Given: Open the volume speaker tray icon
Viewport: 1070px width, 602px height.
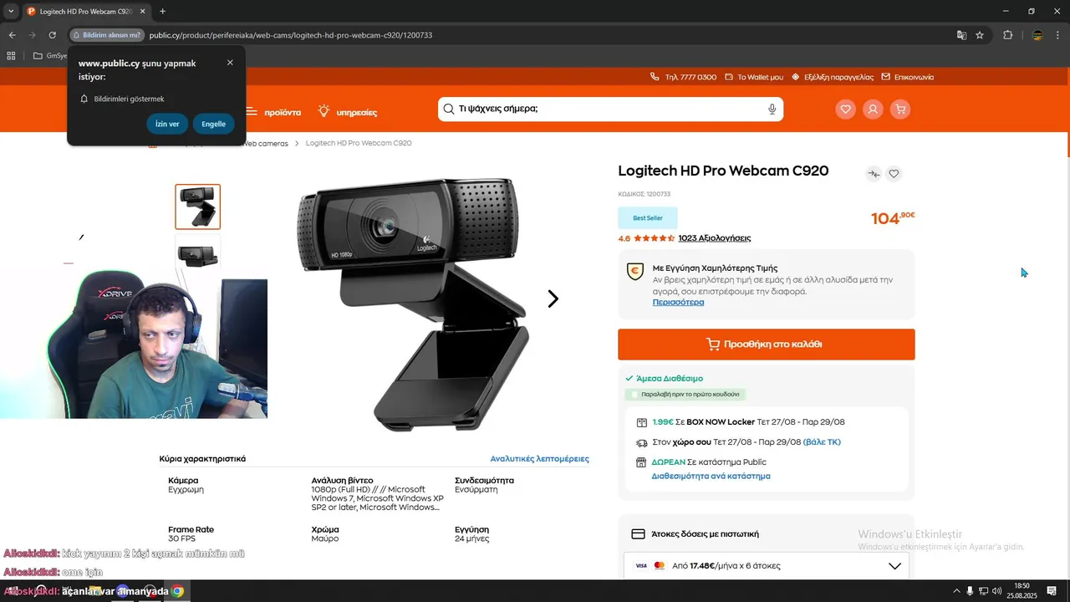Looking at the screenshot, I should [996, 591].
